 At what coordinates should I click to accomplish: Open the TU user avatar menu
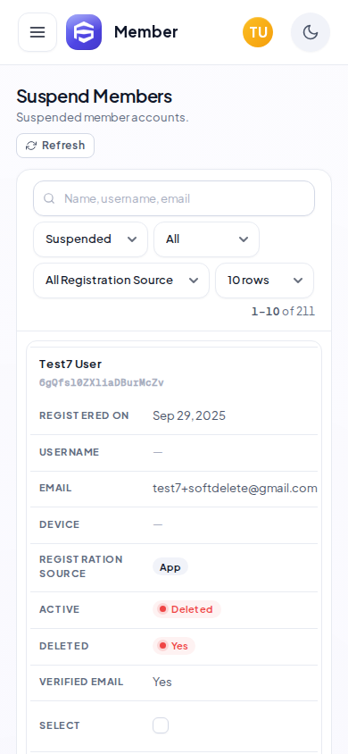[258, 32]
